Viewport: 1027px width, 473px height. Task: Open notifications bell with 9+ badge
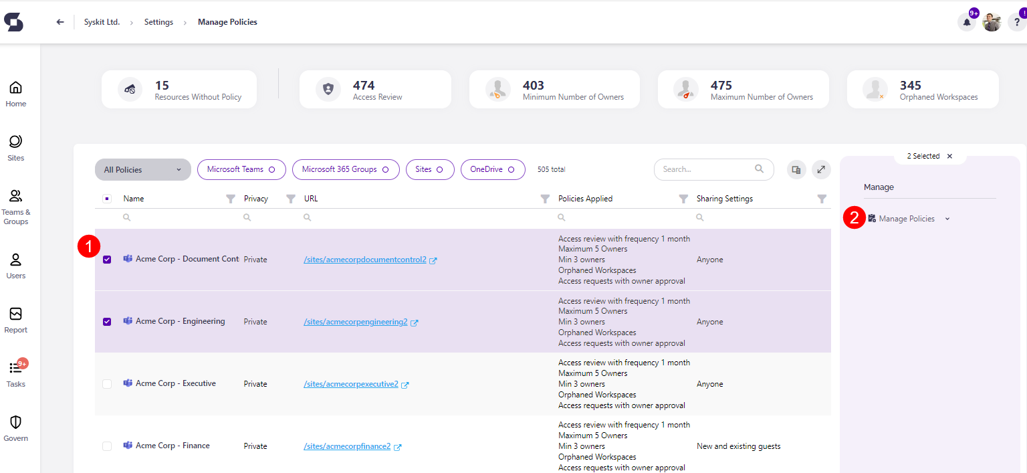tap(966, 21)
